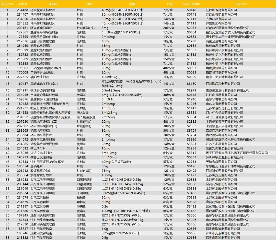The width and height of the screenshot is (276, 240).
Task: Click drug name 奥硝唑片
Action: click(x=37, y=166)
